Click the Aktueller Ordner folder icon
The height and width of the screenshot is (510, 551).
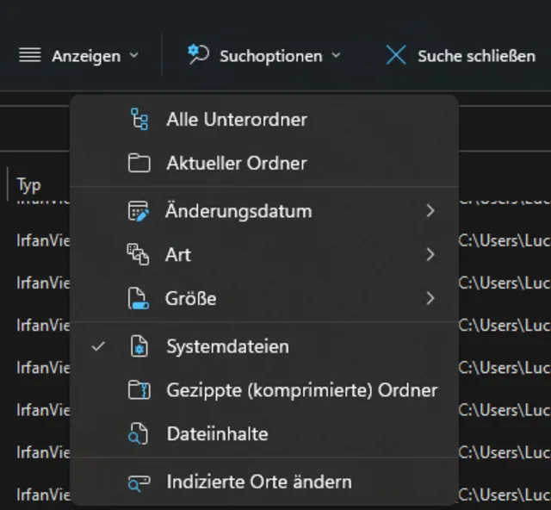coord(139,164)
